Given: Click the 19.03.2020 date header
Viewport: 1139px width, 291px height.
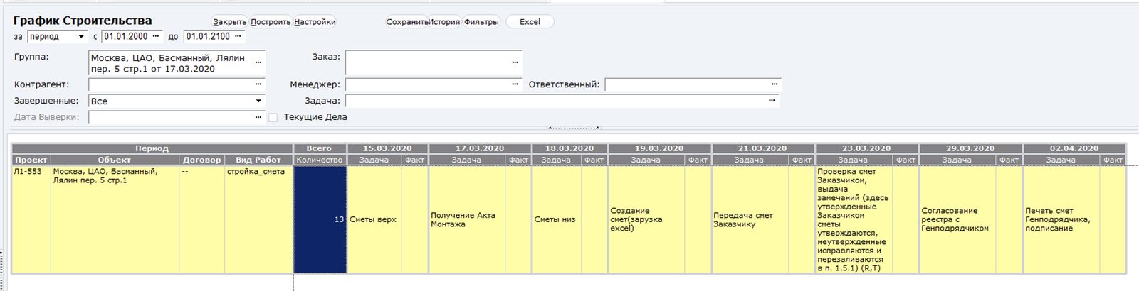Looking at the screenshot, I should tap(659, 148).
